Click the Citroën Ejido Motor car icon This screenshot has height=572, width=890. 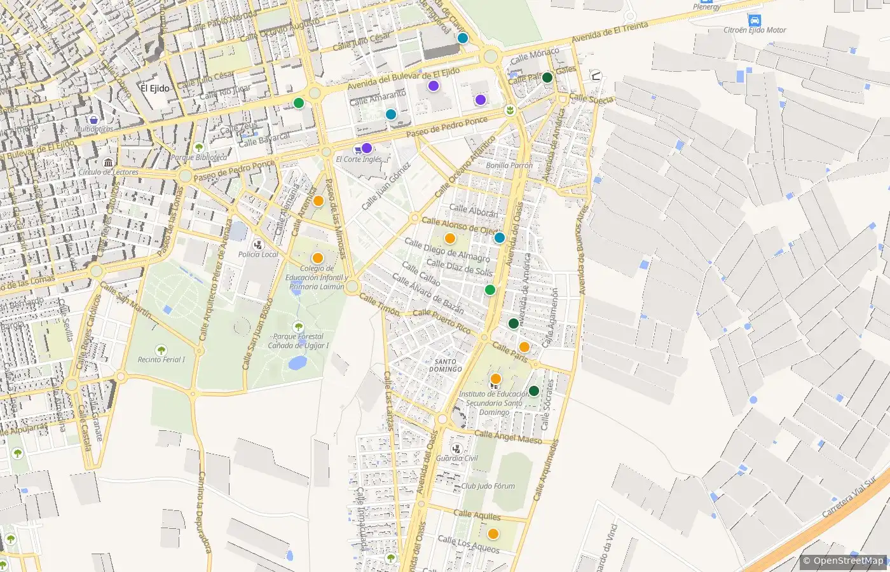[755, 20]
